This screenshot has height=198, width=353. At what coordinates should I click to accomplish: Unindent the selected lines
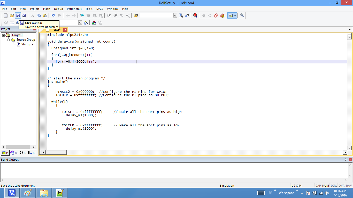pos(115,15)
